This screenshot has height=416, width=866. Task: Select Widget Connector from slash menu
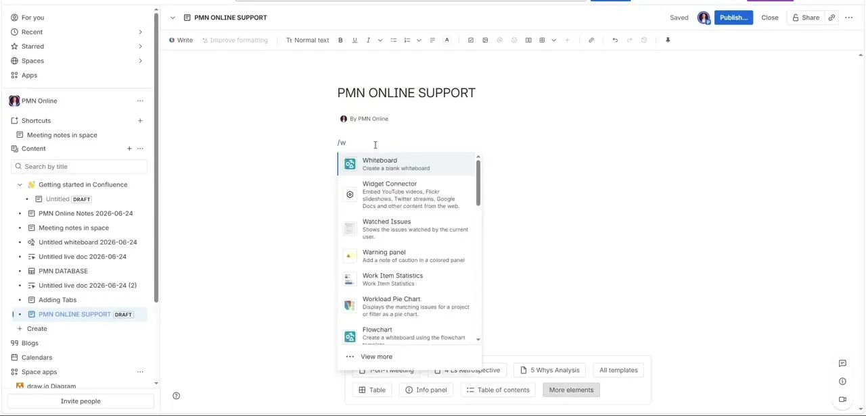pos(407,194)
